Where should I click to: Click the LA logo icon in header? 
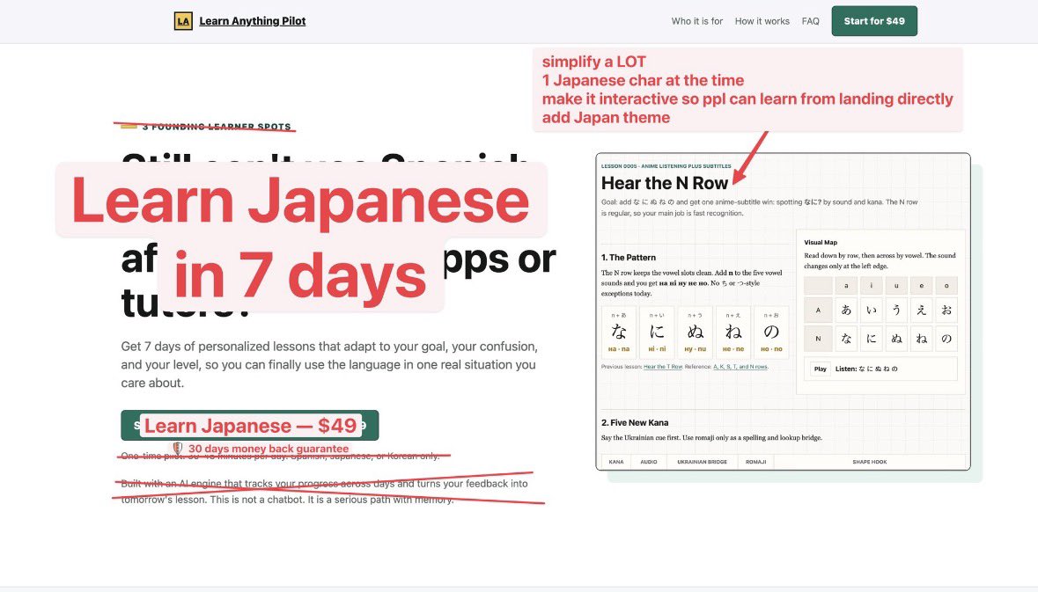(183, 21)
